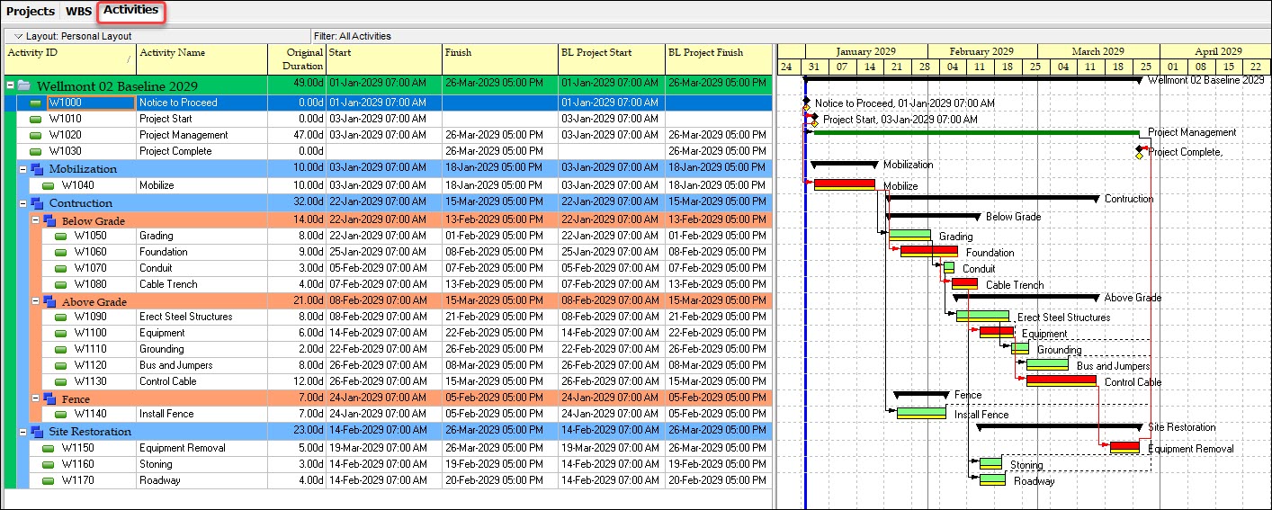Click the Wellmont 02 Baseline project folder icon
Viewport: 1272px width, 510px height.
(24, 85)
